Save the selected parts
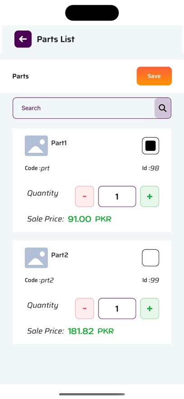The width and height of the screenshot is (184, 399). click(154, 76)
